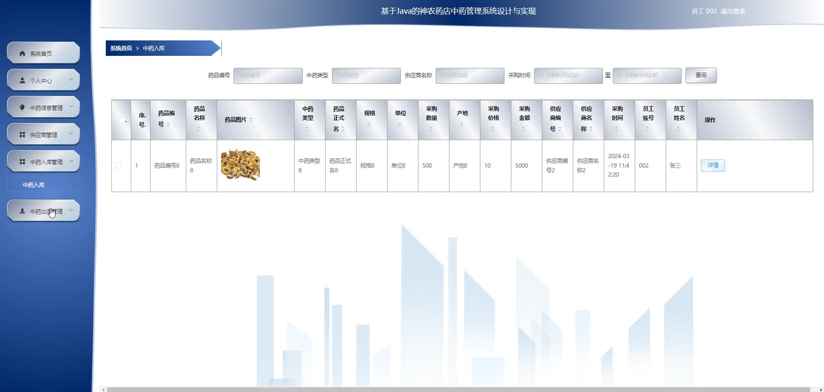The height and width of the screenshot is (392, 824).
Task: Sort by the 中药类型 column arrows
Action: [307, 129]
